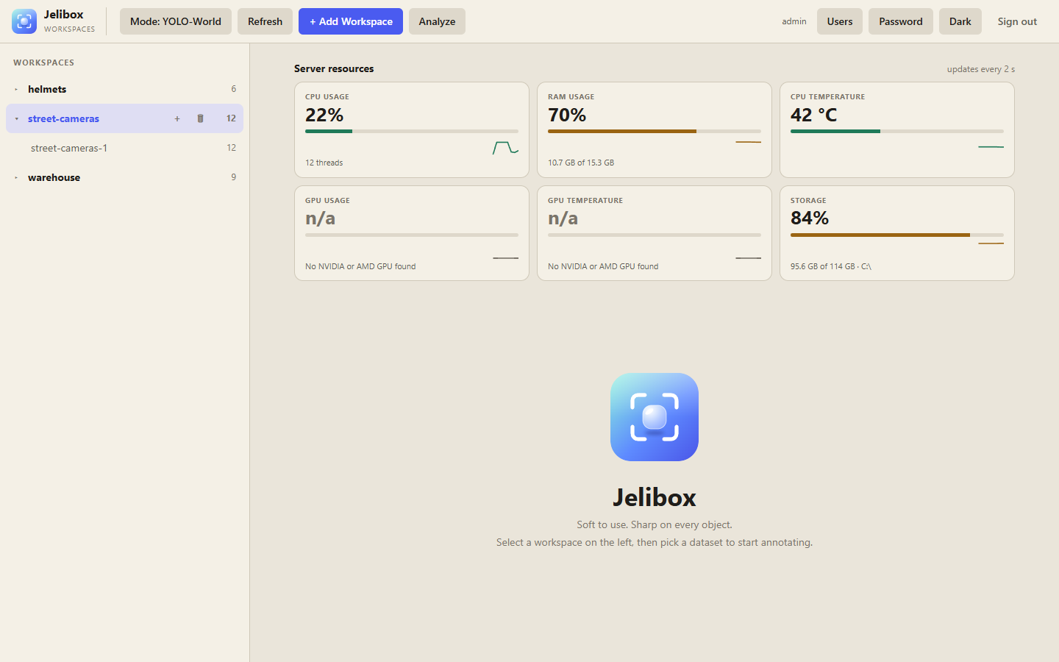Click the '10.7 GB of 15.3 GB' text

(x=581, y=163)
